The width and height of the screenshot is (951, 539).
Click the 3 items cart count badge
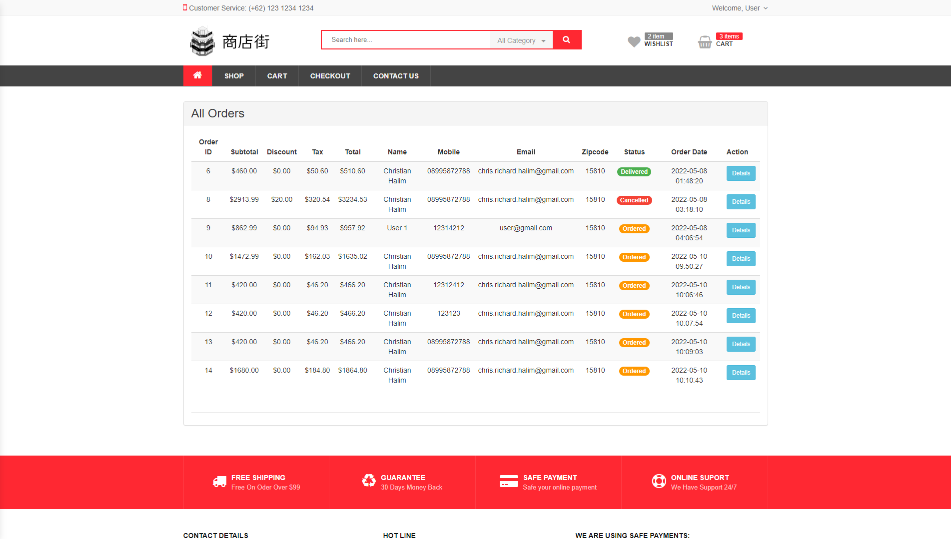(729, 36)
